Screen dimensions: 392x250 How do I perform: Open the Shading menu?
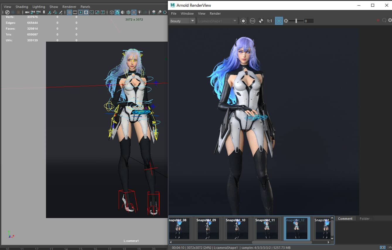pos(22,7)
